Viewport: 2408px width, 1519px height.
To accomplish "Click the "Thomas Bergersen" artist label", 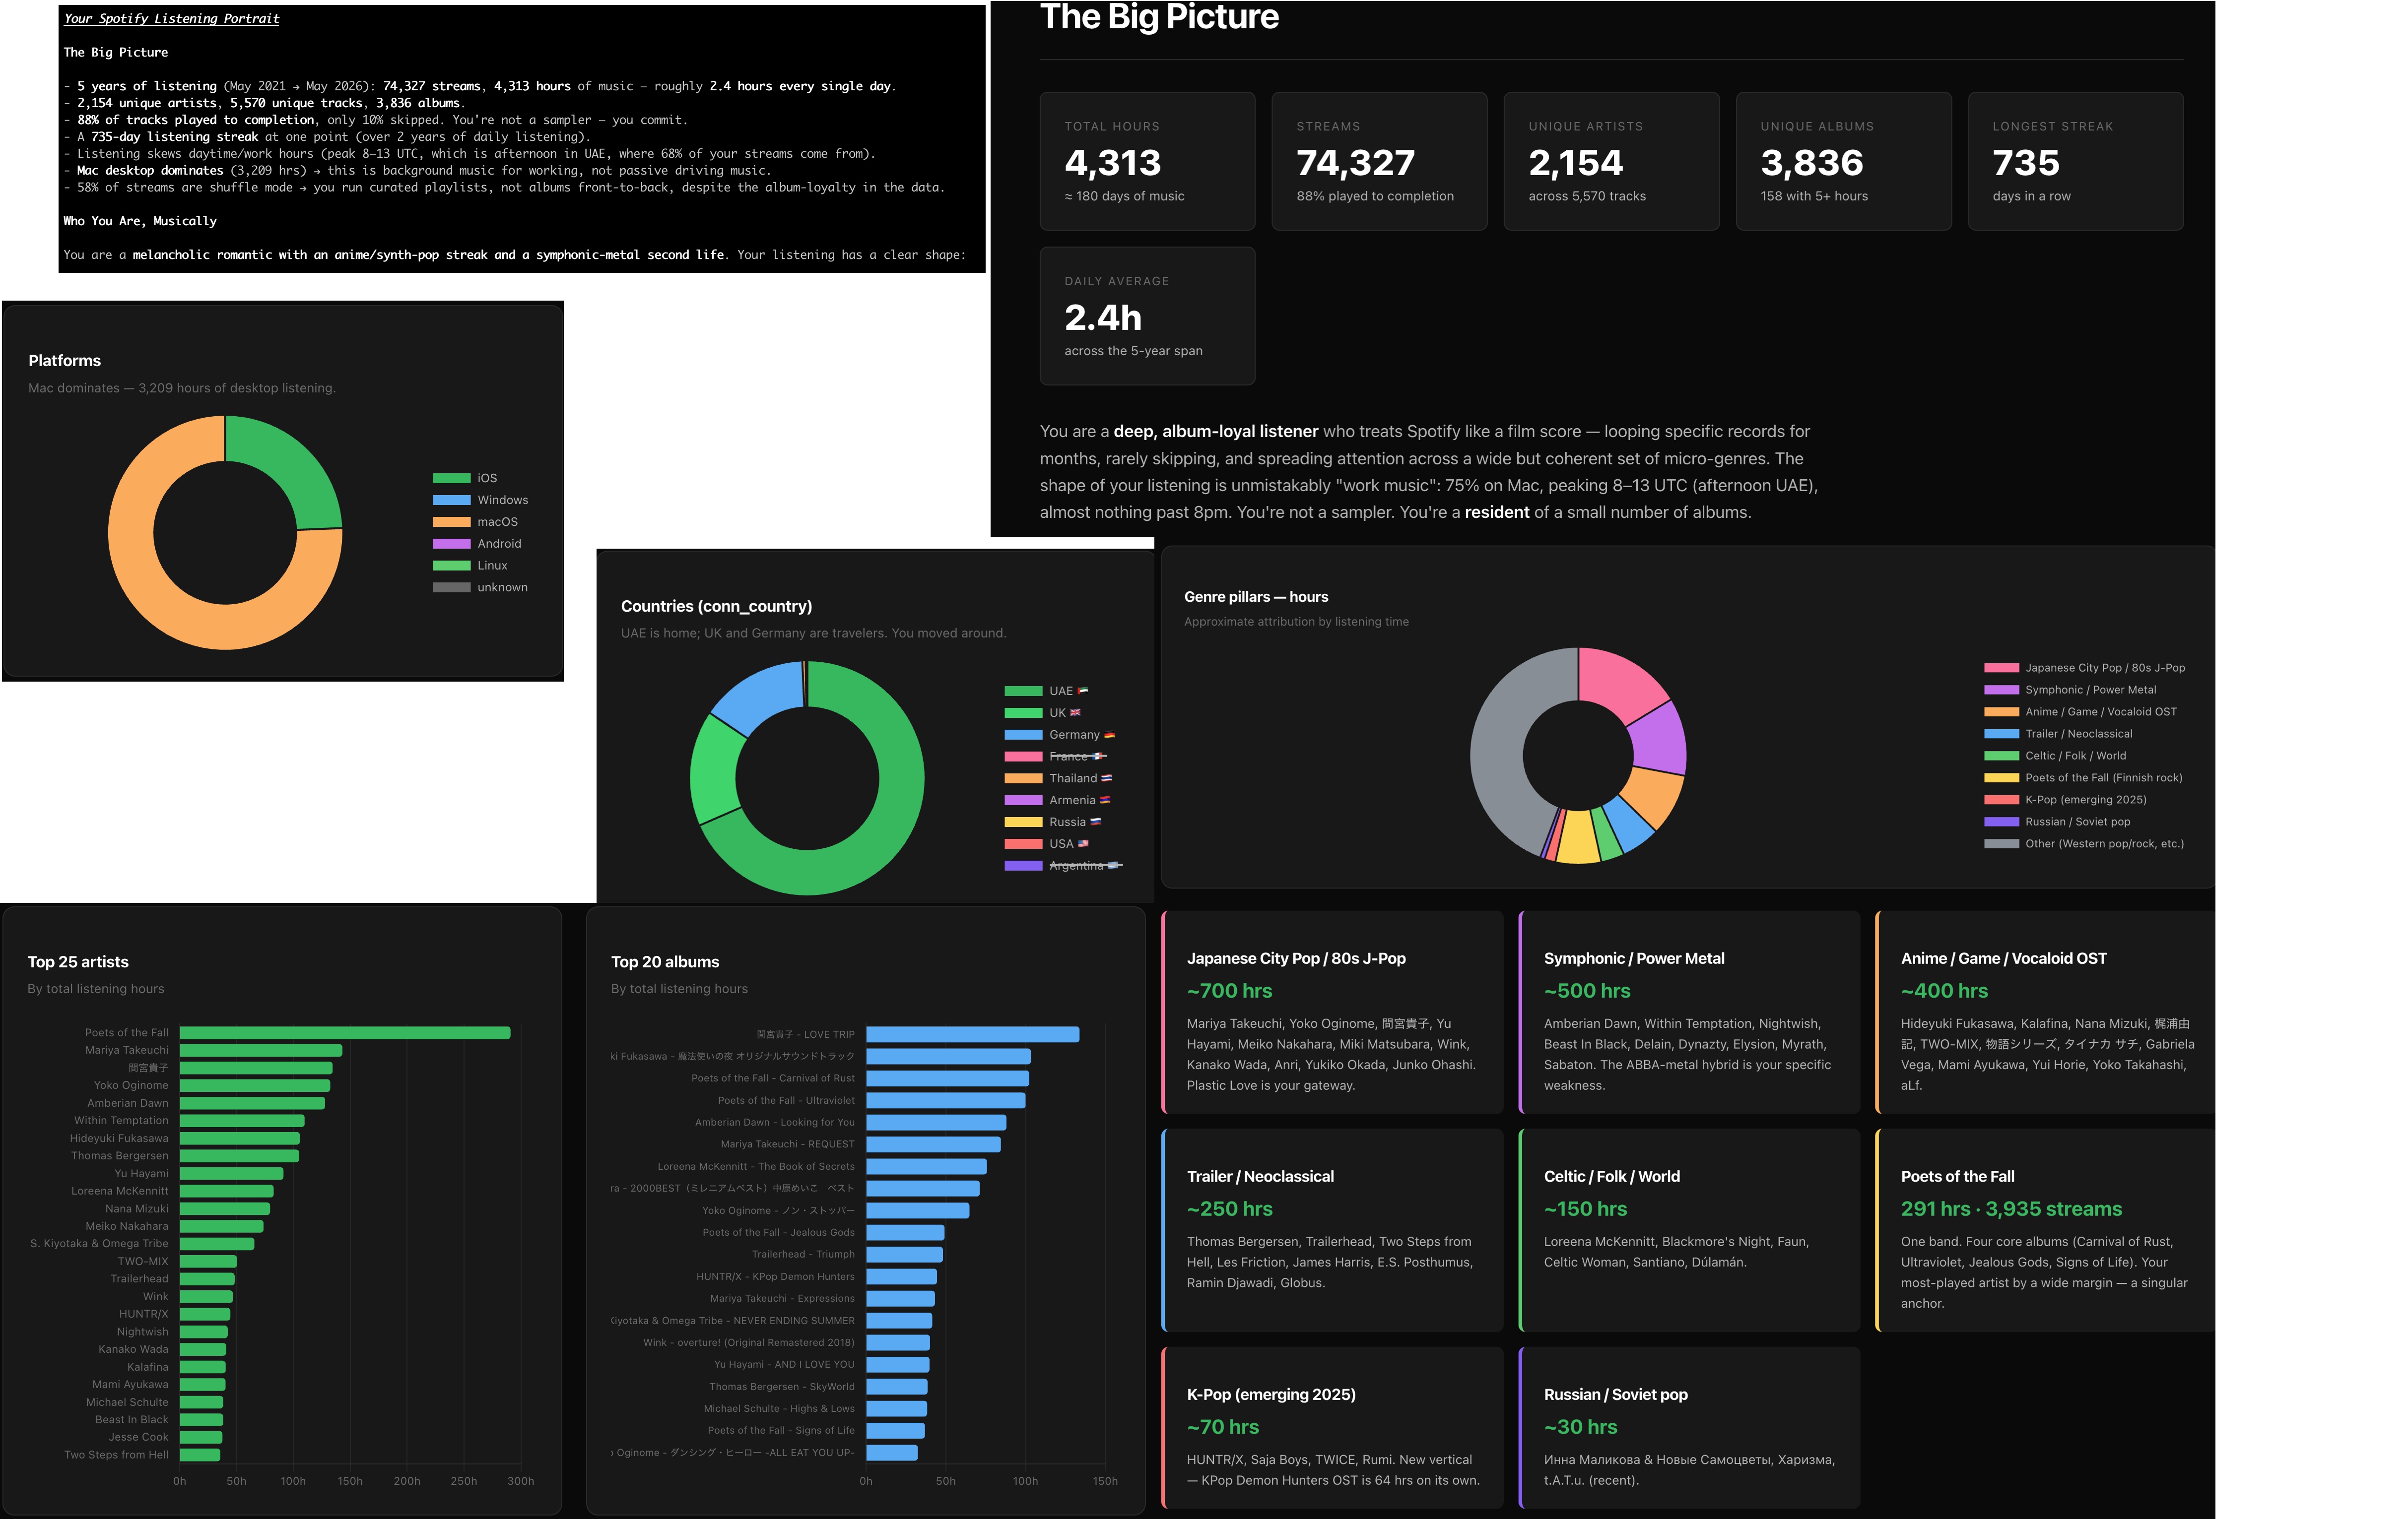I will pos(120,1155).
